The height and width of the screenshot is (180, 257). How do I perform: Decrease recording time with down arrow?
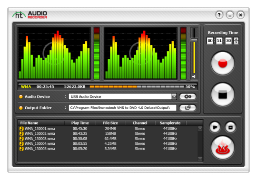(x=236, y=42)
